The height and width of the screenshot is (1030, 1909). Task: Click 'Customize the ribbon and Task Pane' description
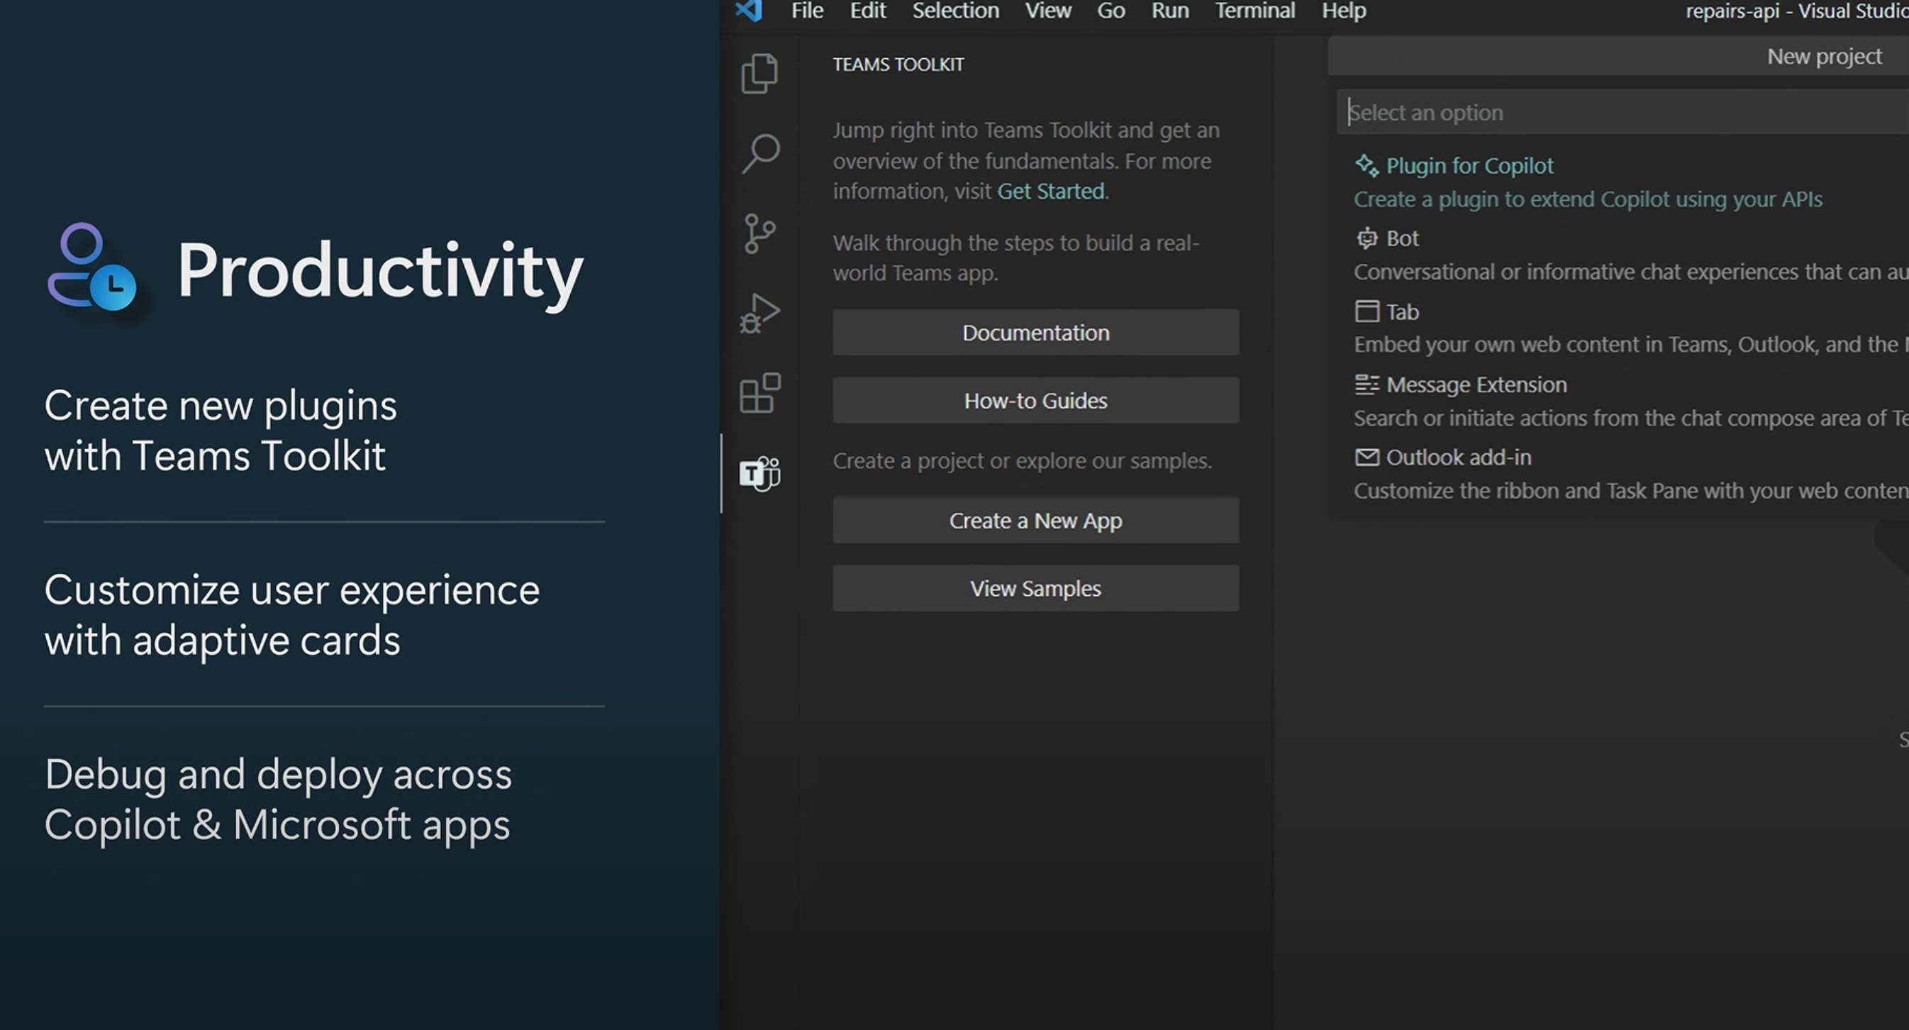tap(1631, 491)
